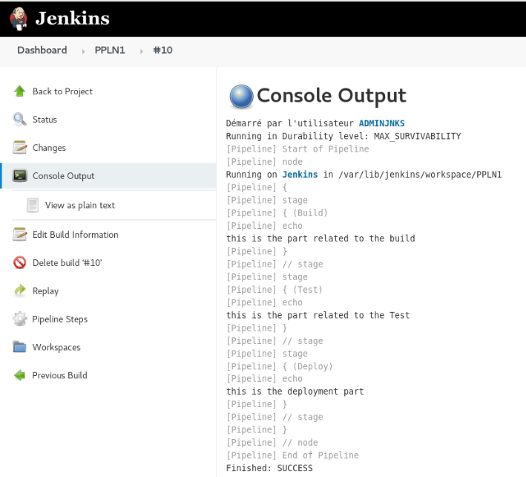Click '[Pipeline] End of Pipeline' line
Viewport: 526px width, 477px height.
tap(292, 455)
